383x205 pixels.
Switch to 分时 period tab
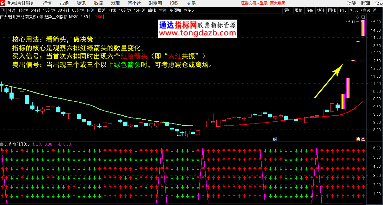[12, 10]
